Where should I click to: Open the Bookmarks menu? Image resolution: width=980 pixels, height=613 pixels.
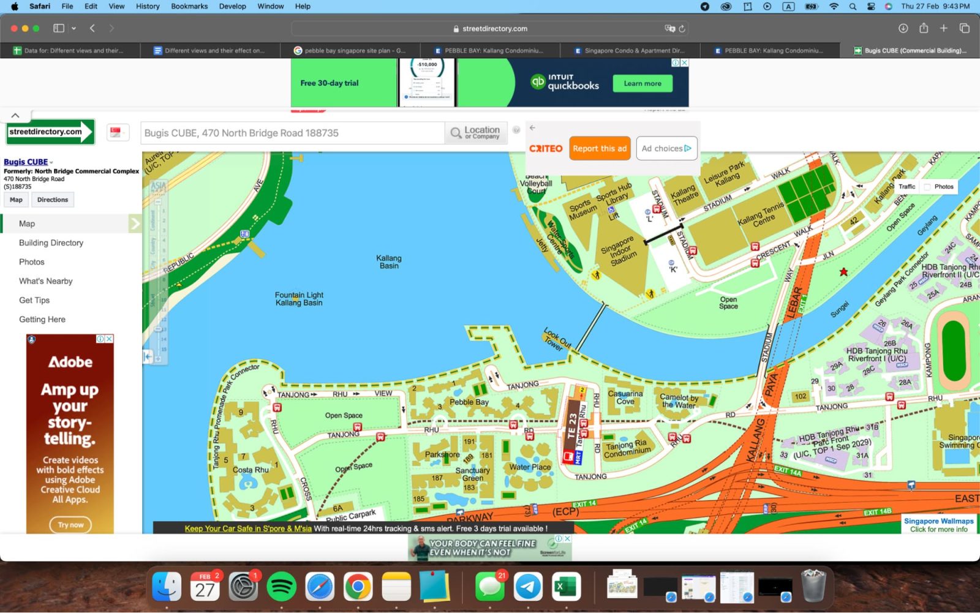189,6
